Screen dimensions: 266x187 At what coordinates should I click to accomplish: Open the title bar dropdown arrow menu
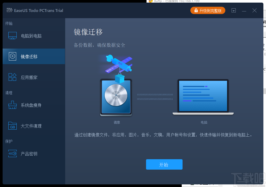pos(234,10)
